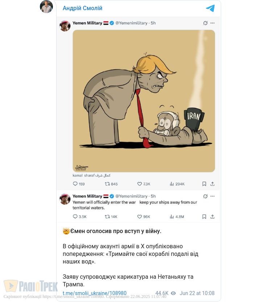This screenshot has width=261, height=303.
Task: Click the repost icon showing 14K
Action: tap(107, 217)
